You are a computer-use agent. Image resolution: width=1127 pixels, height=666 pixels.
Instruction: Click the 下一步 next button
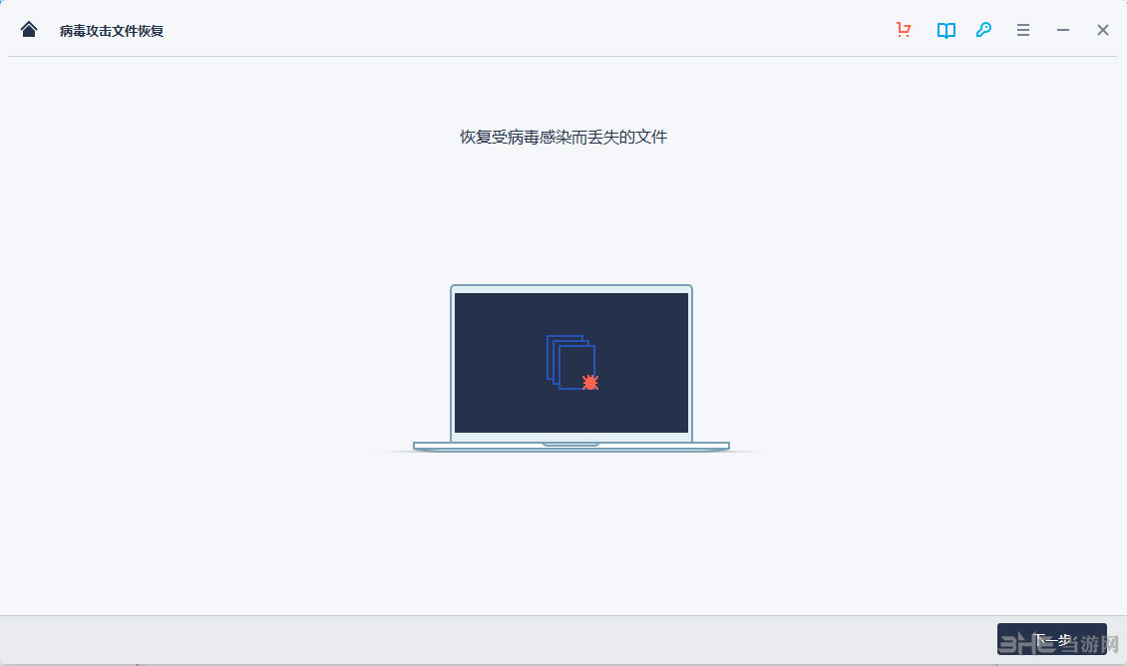click(x=1051, y=639)
